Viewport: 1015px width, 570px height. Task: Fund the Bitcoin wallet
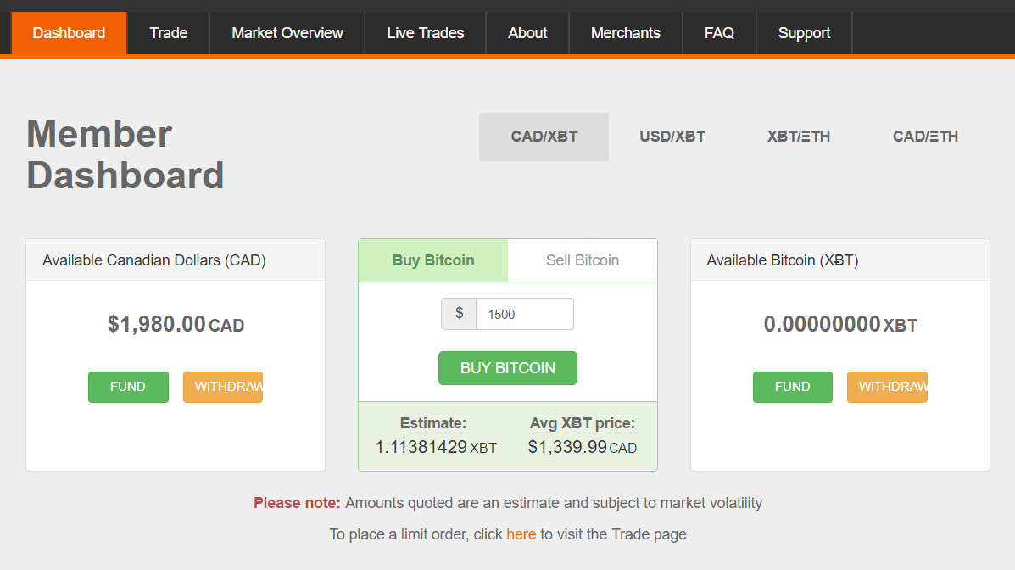pyautogui.click(x=792, y=387)
